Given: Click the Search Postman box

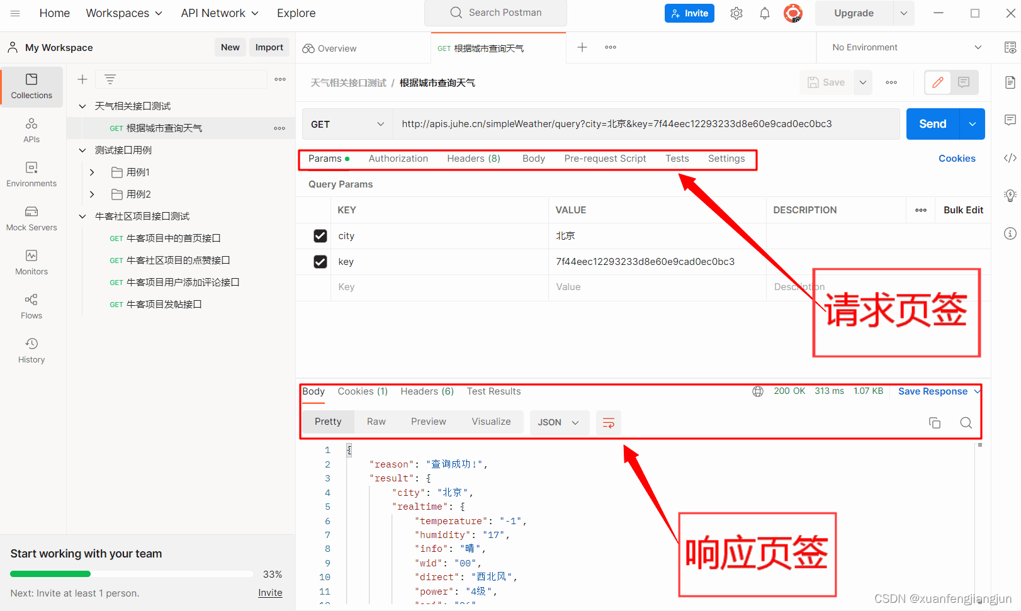Looking at the screenshot, I should pos(495,13).
